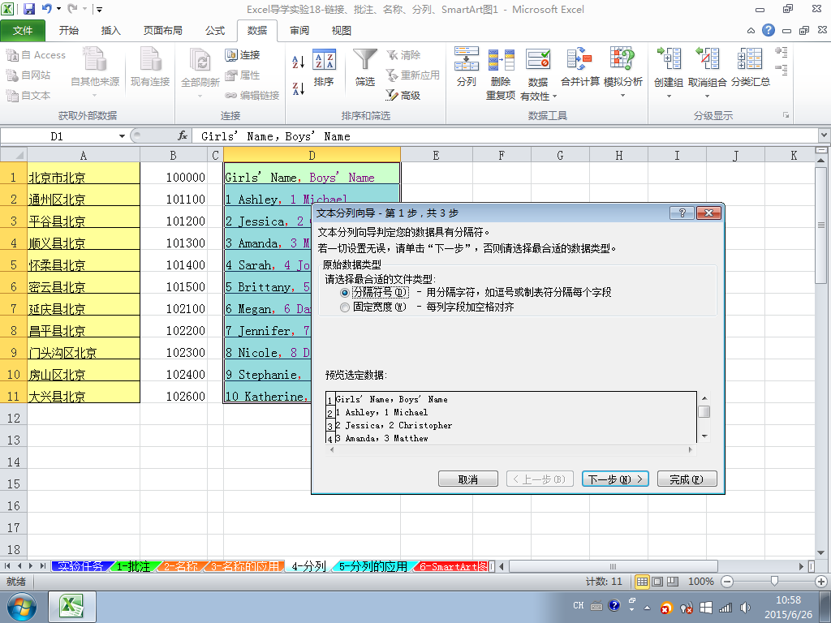Click 取消 to cancel the wizard
831x623 pixels.
tap(468, 479)
